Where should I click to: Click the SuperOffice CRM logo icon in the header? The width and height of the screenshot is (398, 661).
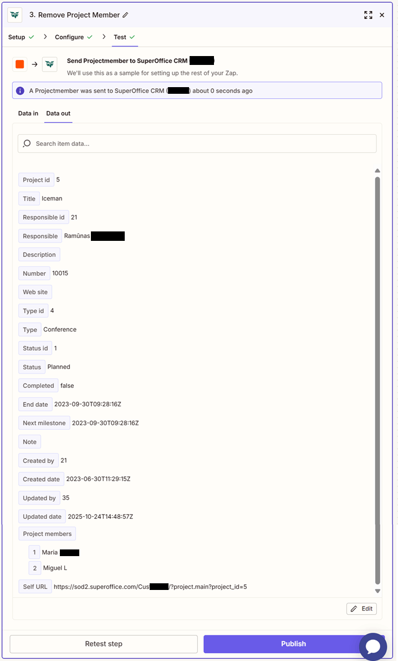pos(14,15)
